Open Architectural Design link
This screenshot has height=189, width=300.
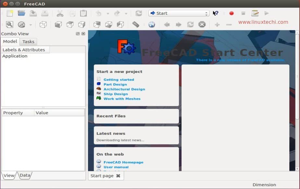pos(124,89)
